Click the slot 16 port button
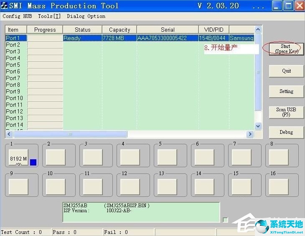The width and height of the screenshot is (305, 236). [279, 187]
